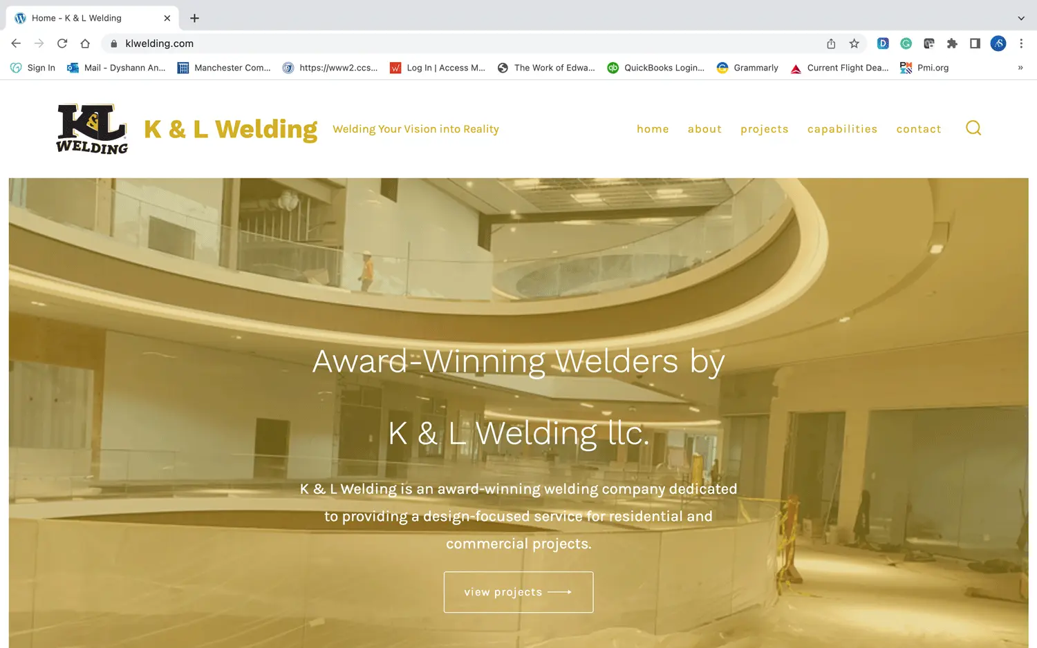Click the K&L Welding logo image
Viewport: 1037px width, 648px height.
92,128
